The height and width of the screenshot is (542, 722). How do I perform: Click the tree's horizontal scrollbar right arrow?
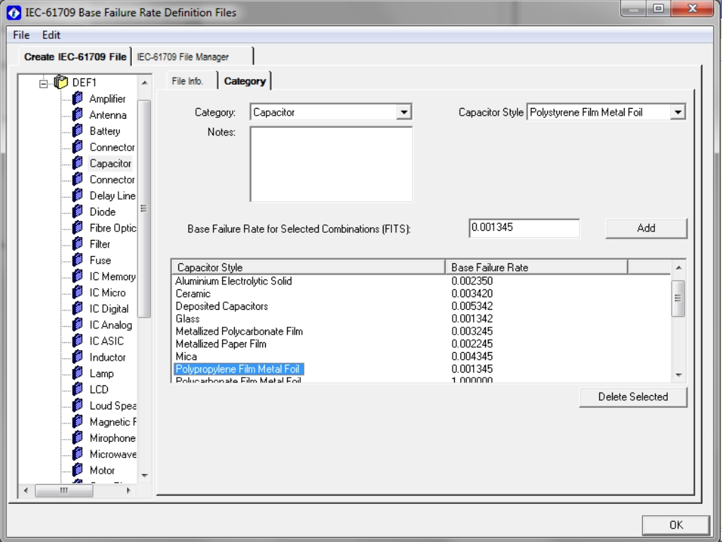click(x=128, y=490)
